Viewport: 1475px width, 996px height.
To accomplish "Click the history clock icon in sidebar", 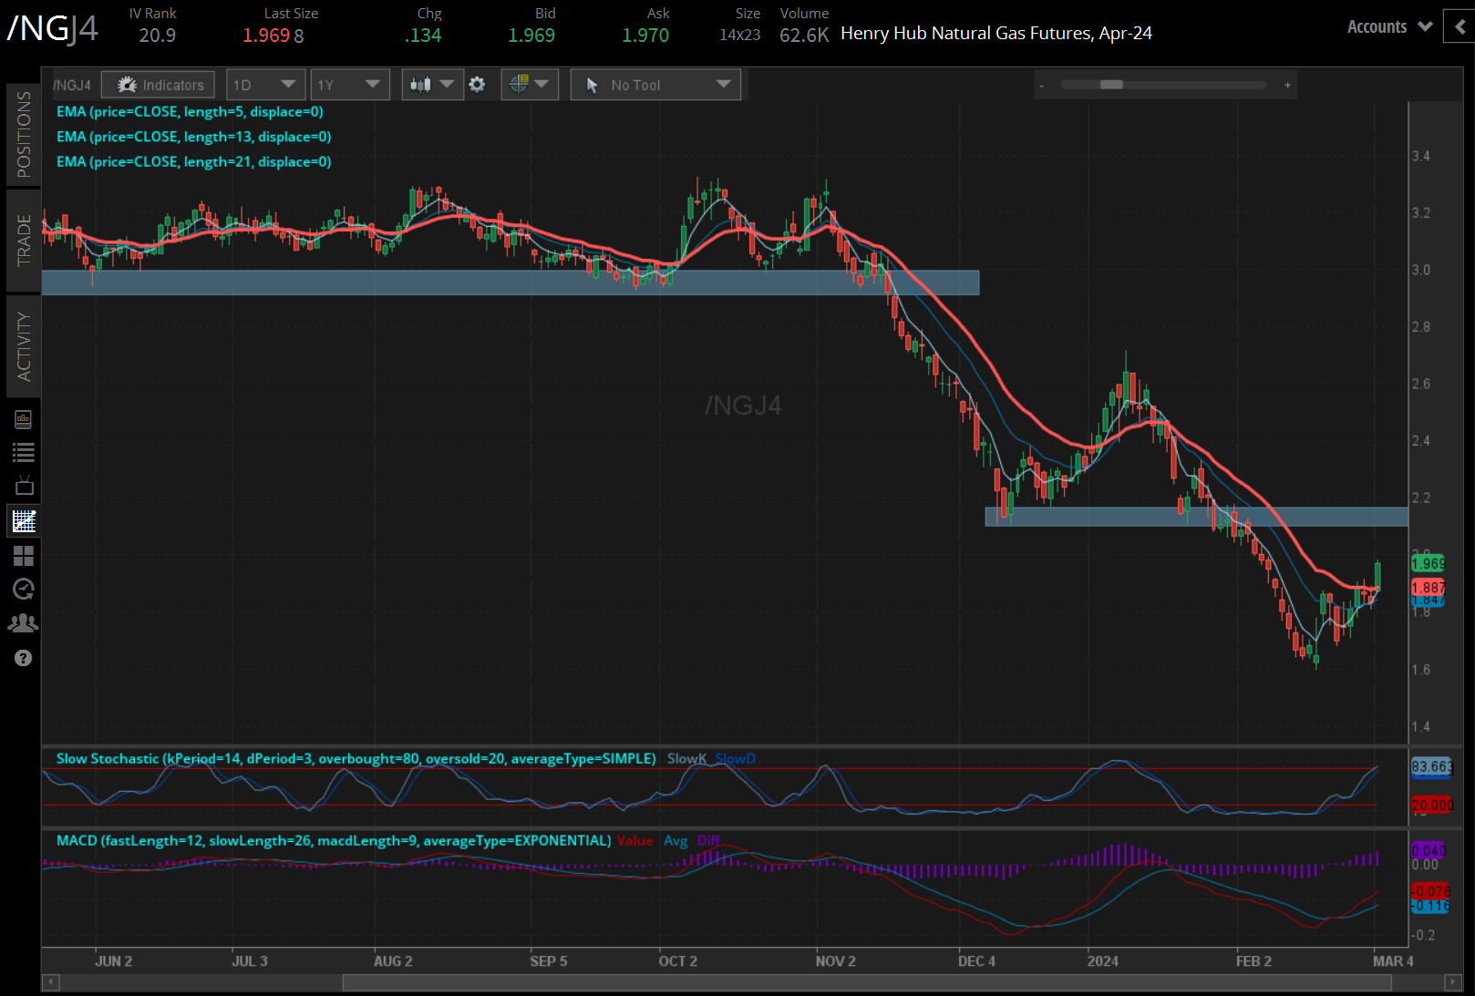I will tap(24, 590).
